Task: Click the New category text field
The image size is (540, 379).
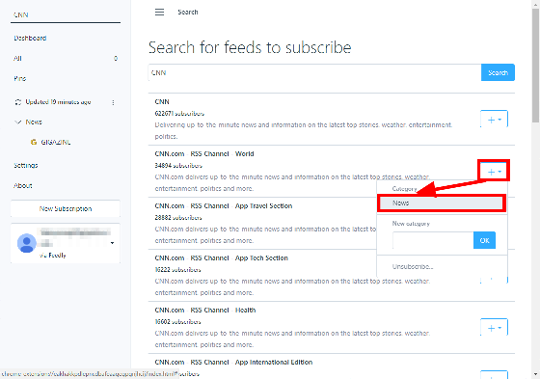Action: click(x=433, y=240)
